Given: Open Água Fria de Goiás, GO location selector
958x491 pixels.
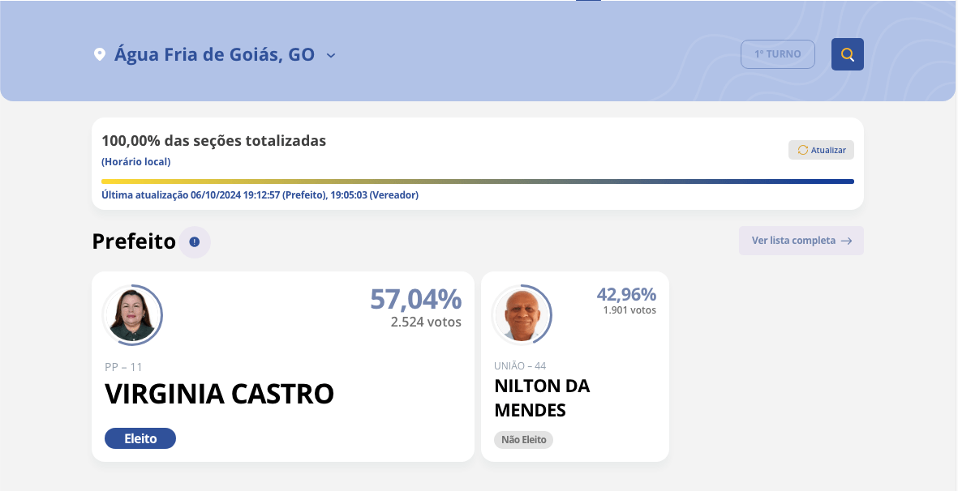Looking at the screenshot, I should coord(214,55).
